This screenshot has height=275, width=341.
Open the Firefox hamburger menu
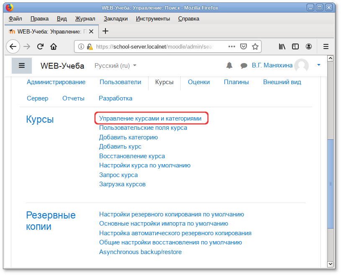click(x=326, y=46)
